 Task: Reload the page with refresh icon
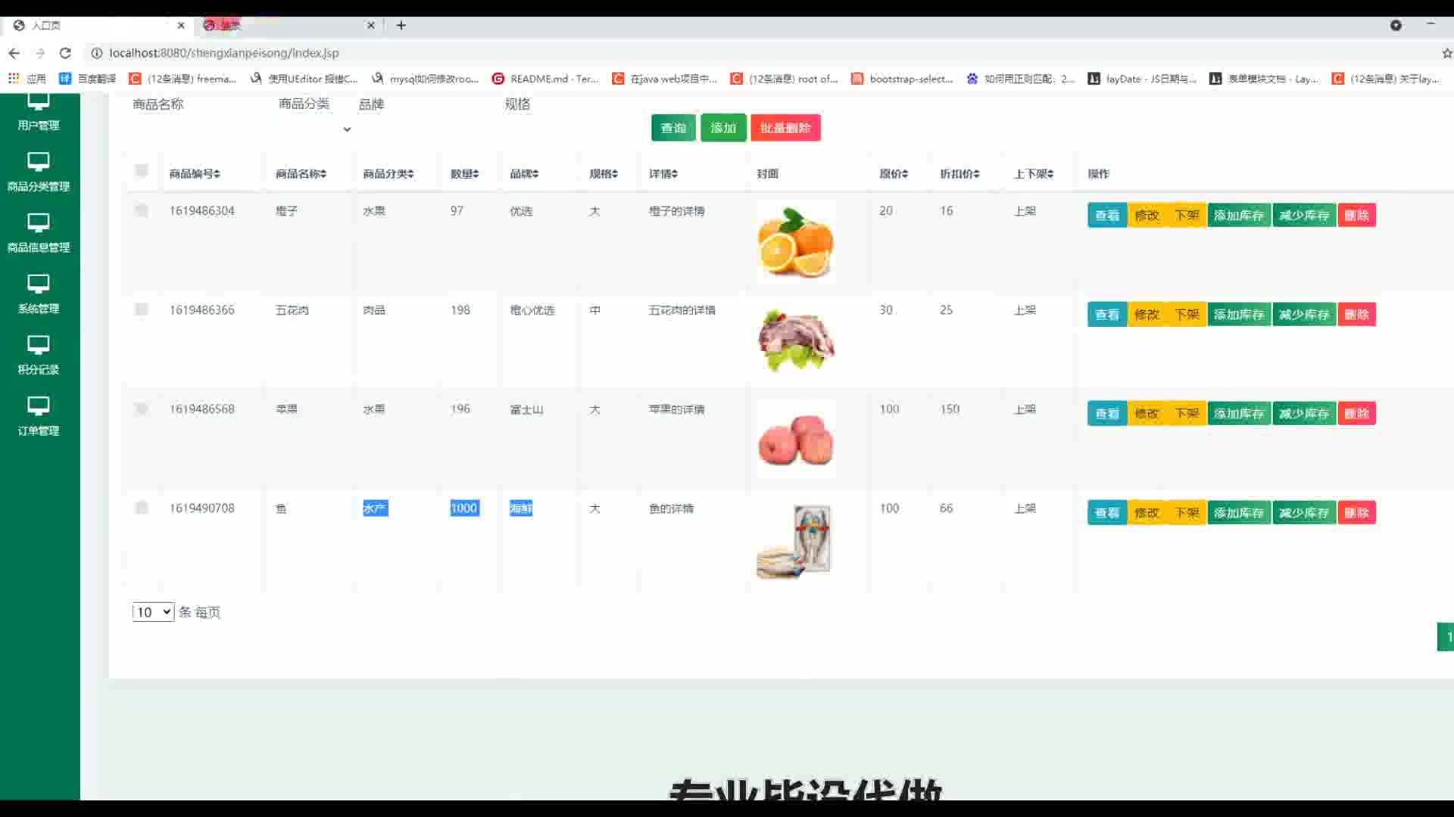click(x=65, y=53)
